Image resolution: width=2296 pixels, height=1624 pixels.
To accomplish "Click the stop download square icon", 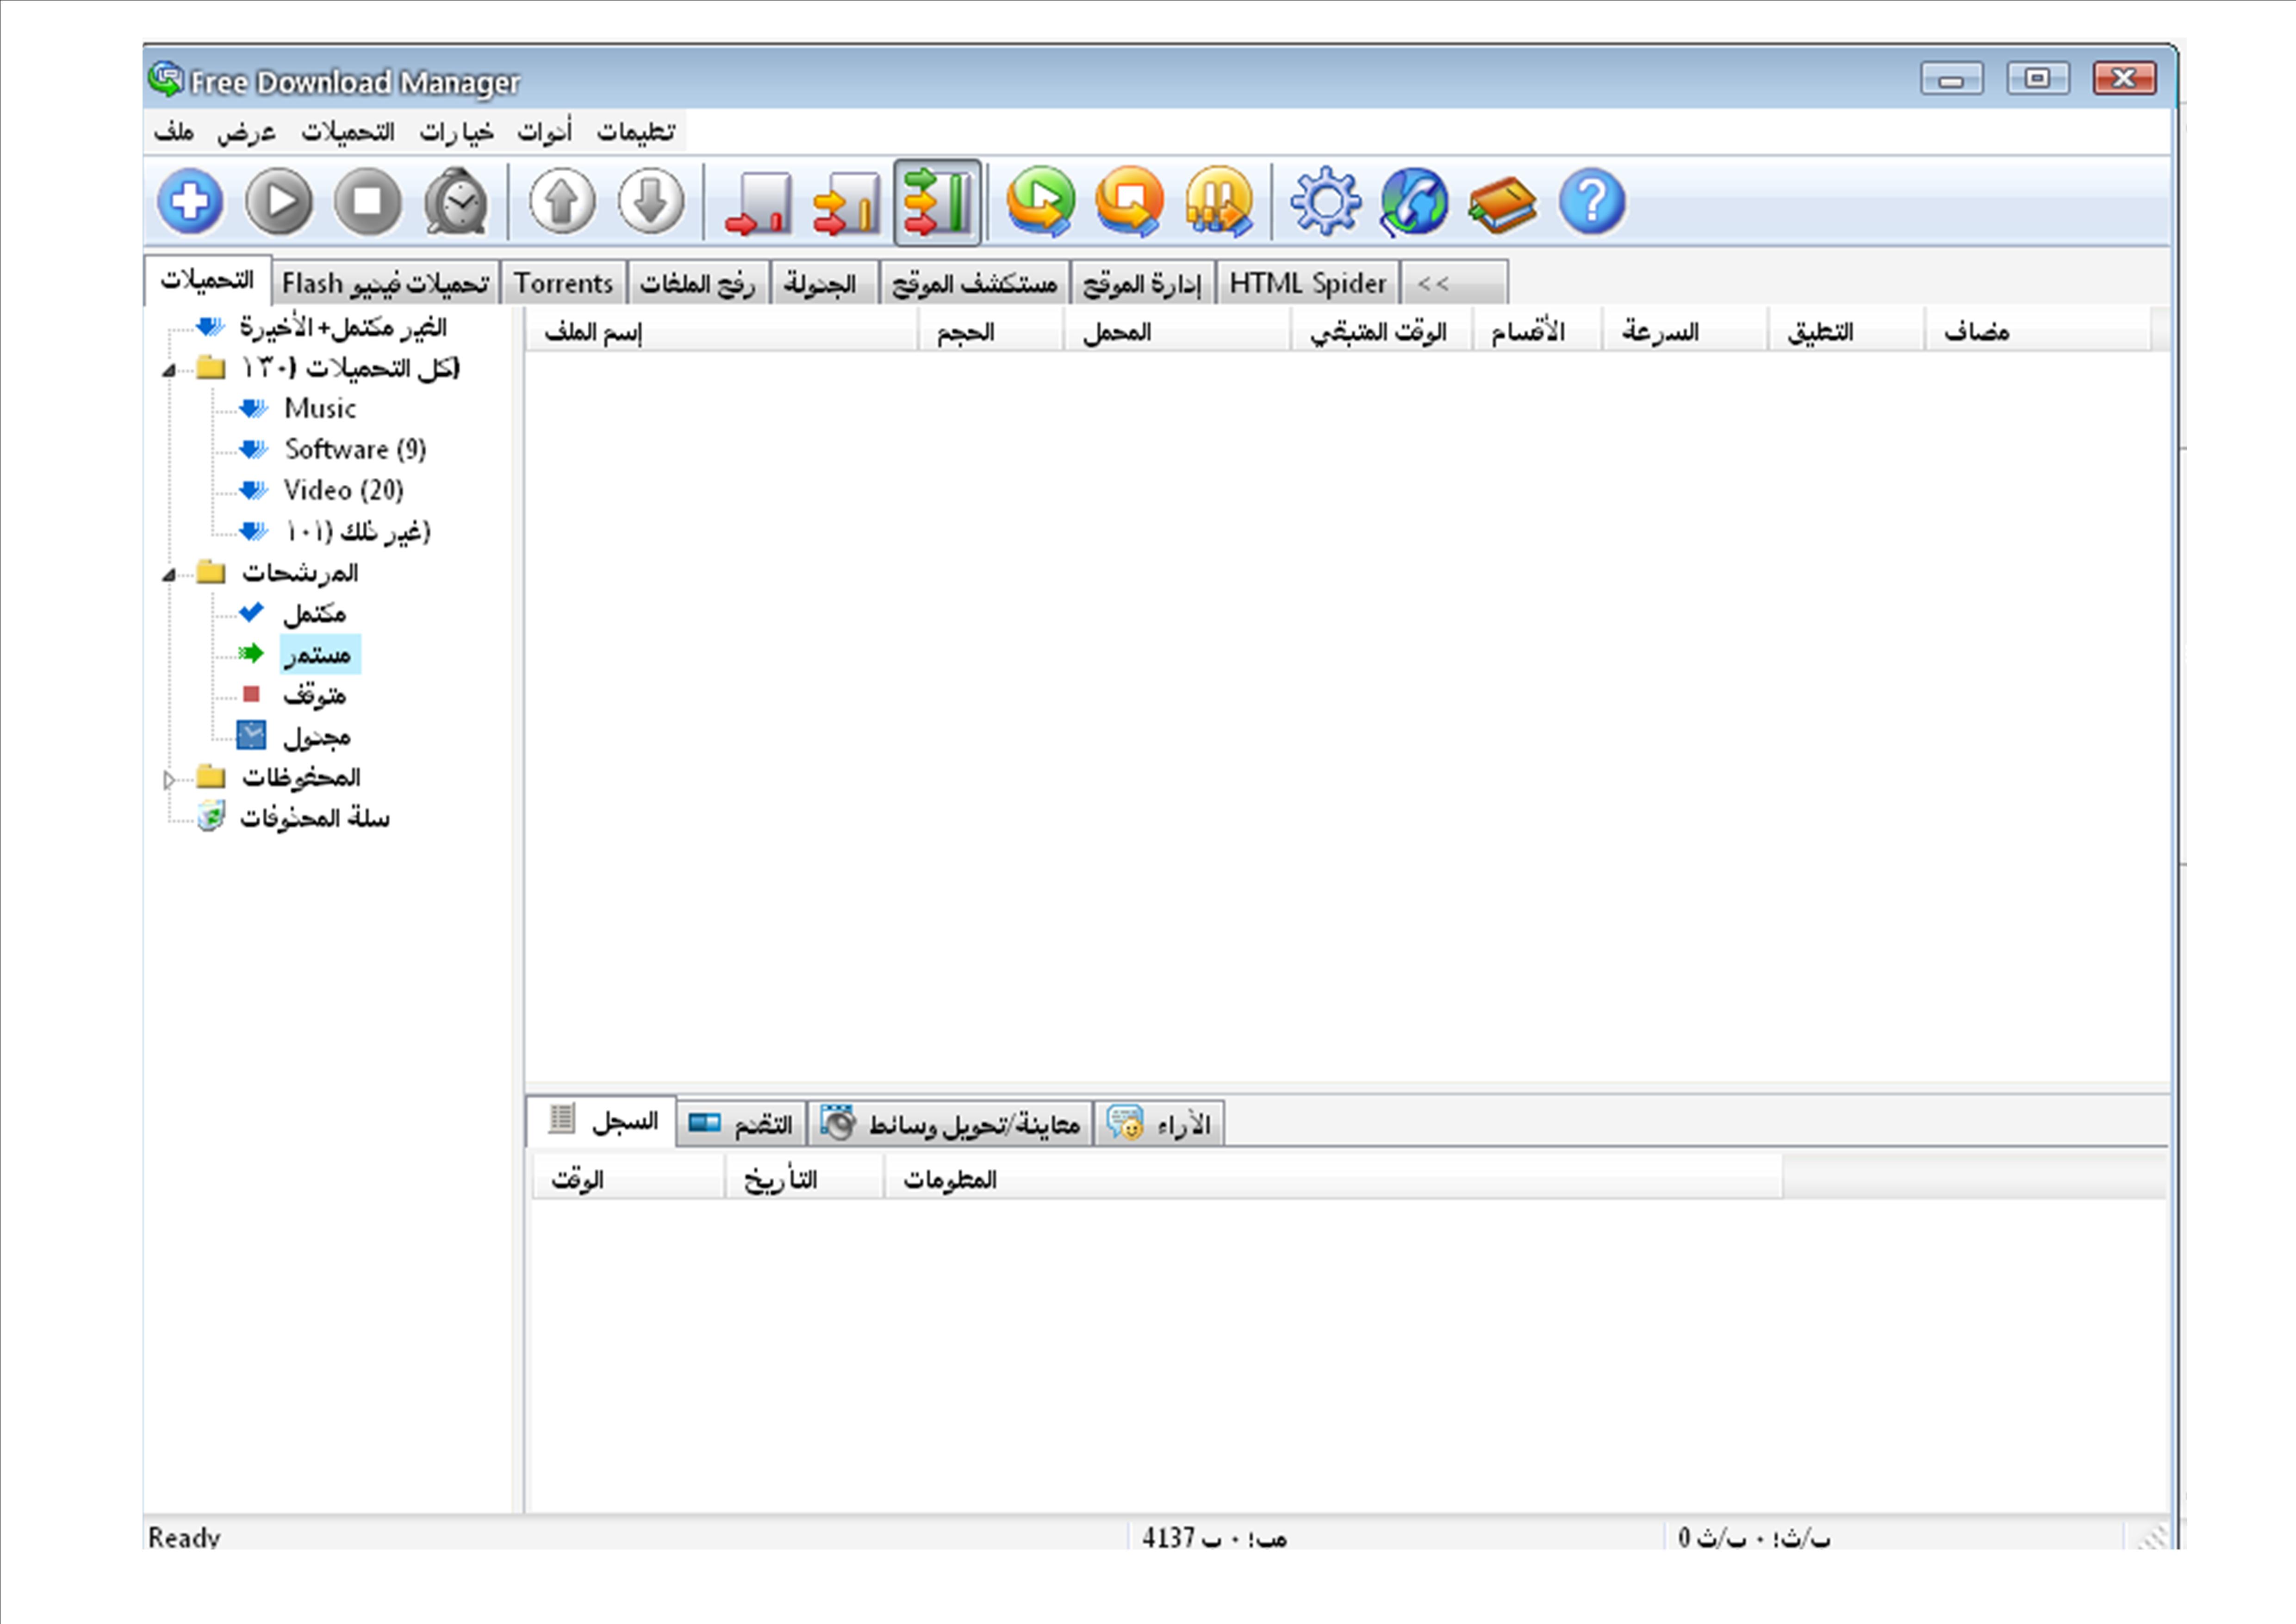I will point(368,202).
